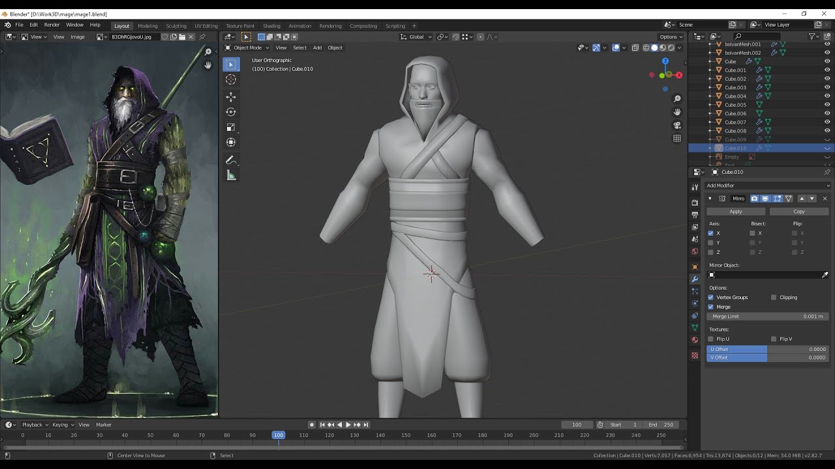The height and width of the screenshot is (469, 835).
Task: Toggle Mirror modifier edit mode display
Action: click(x=777, y=199)
